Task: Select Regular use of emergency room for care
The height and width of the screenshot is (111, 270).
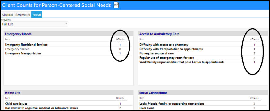Action: coord(203,58)
